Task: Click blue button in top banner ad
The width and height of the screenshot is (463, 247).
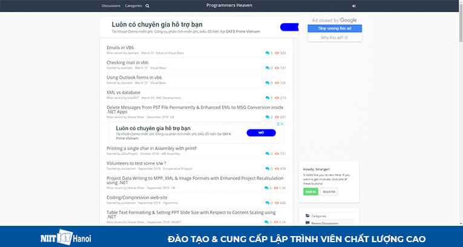Action: coord(289,27)
